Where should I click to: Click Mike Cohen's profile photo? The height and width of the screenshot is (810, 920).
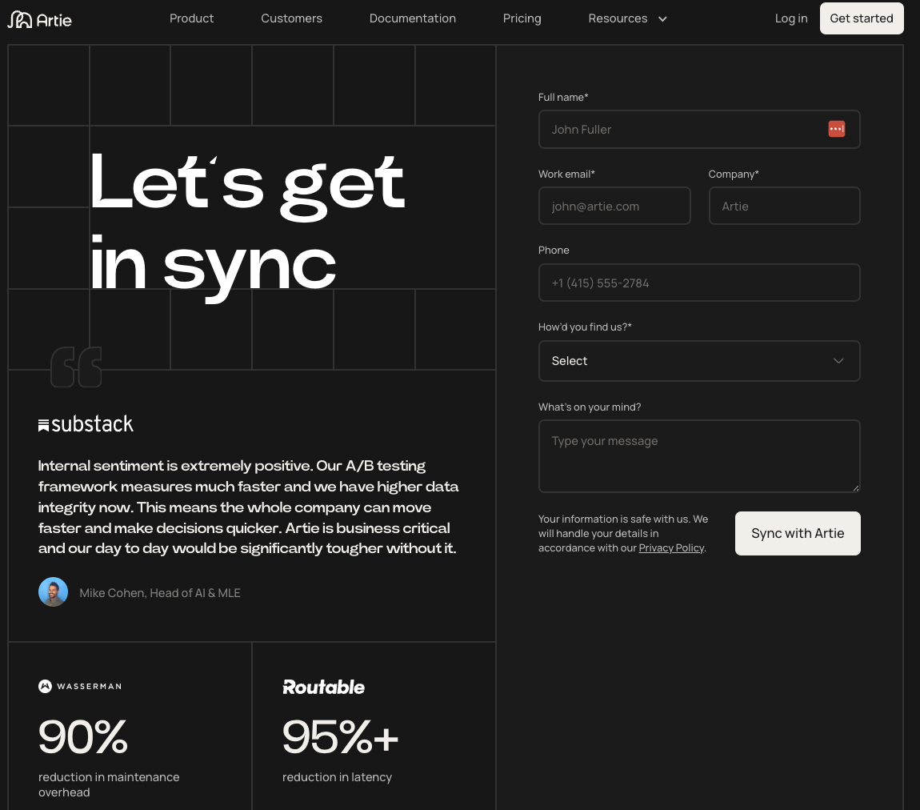pos(54,592)
